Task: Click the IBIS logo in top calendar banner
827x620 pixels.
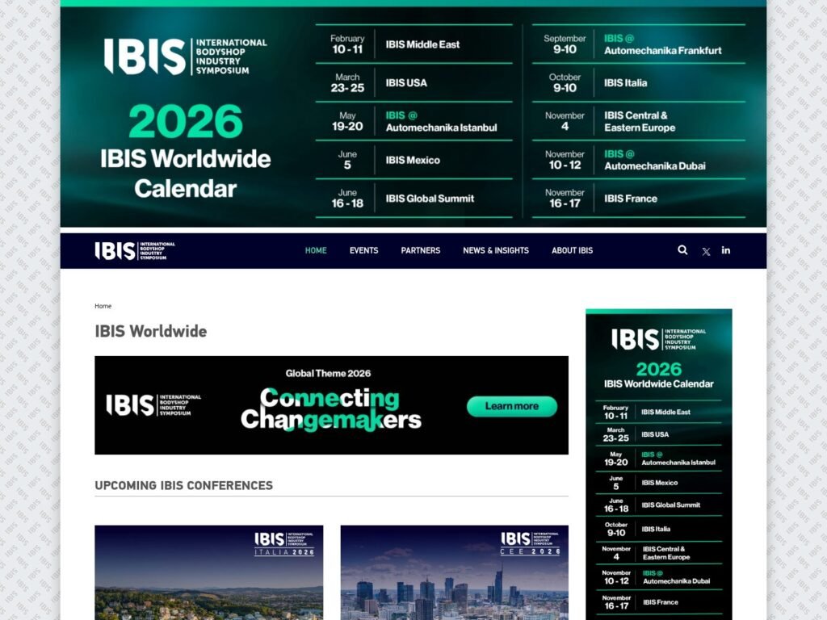Action: coord(186,57)
